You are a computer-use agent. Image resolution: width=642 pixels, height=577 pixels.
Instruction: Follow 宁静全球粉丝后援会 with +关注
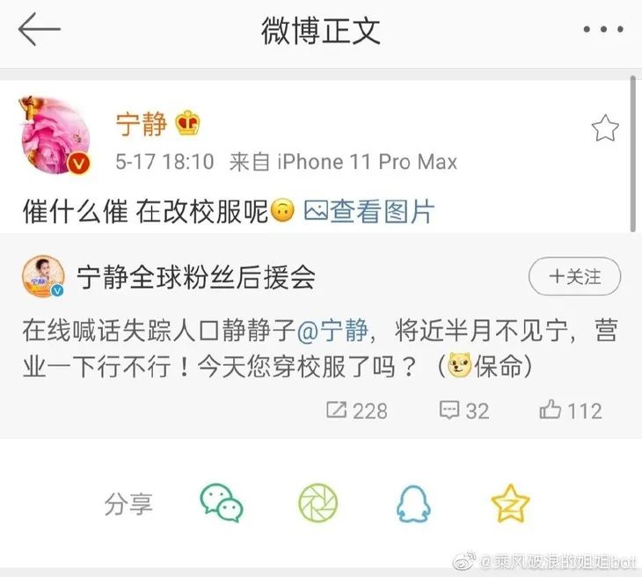coord(574,276)
